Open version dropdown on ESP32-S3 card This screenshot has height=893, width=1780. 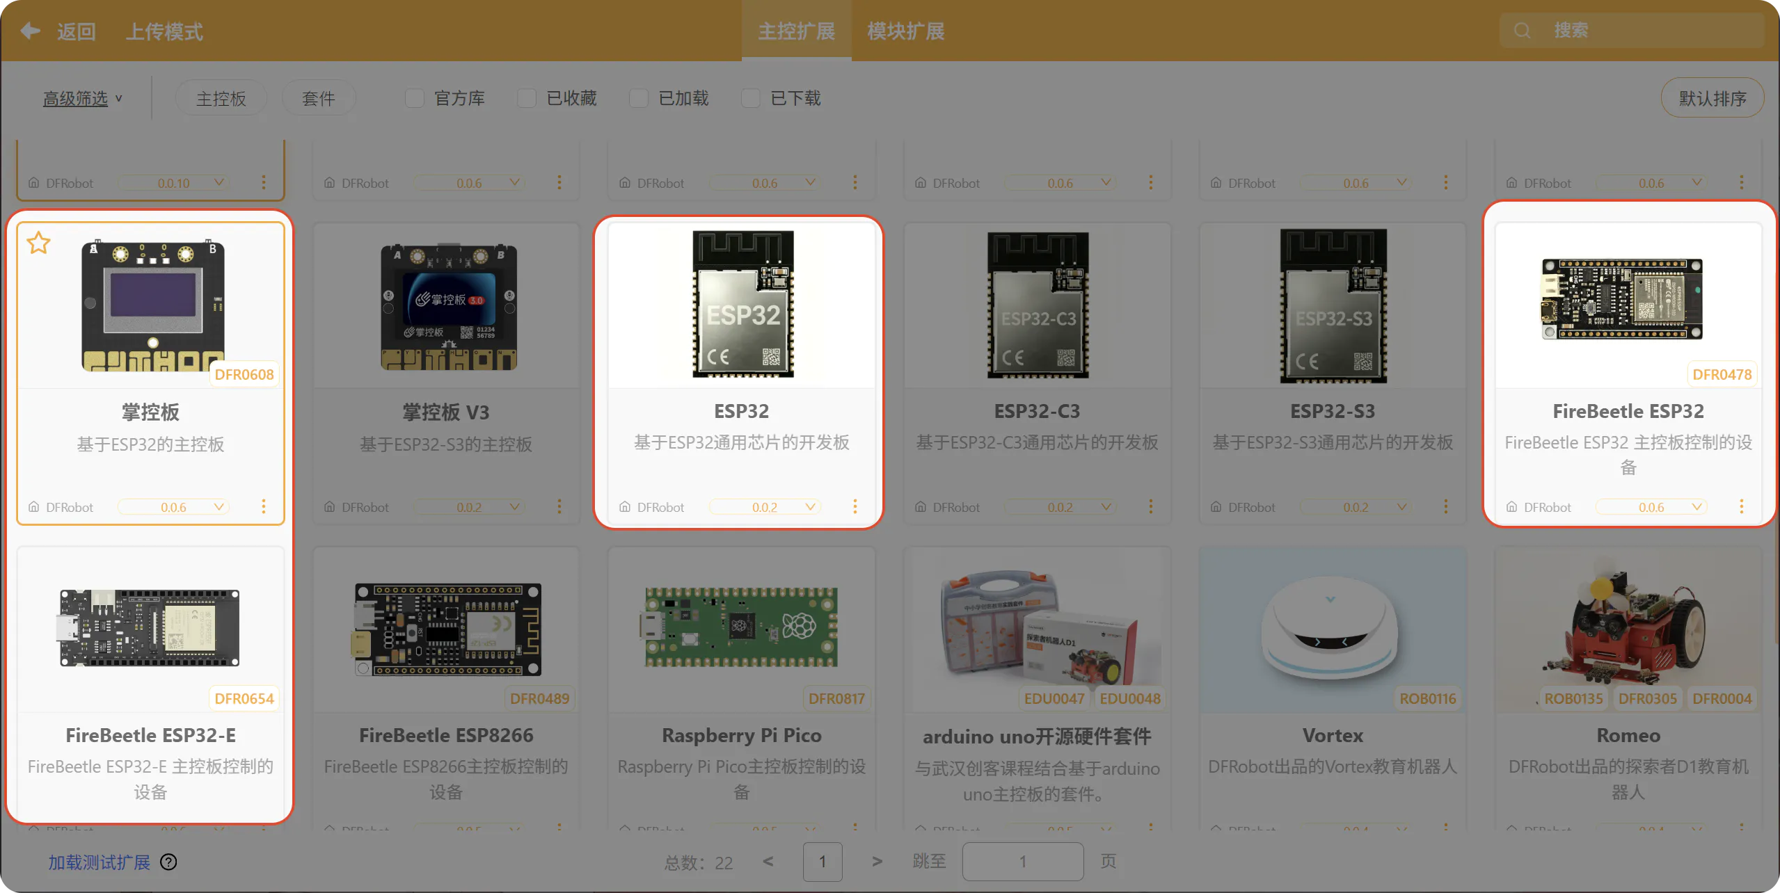(x=1356, y=507)
